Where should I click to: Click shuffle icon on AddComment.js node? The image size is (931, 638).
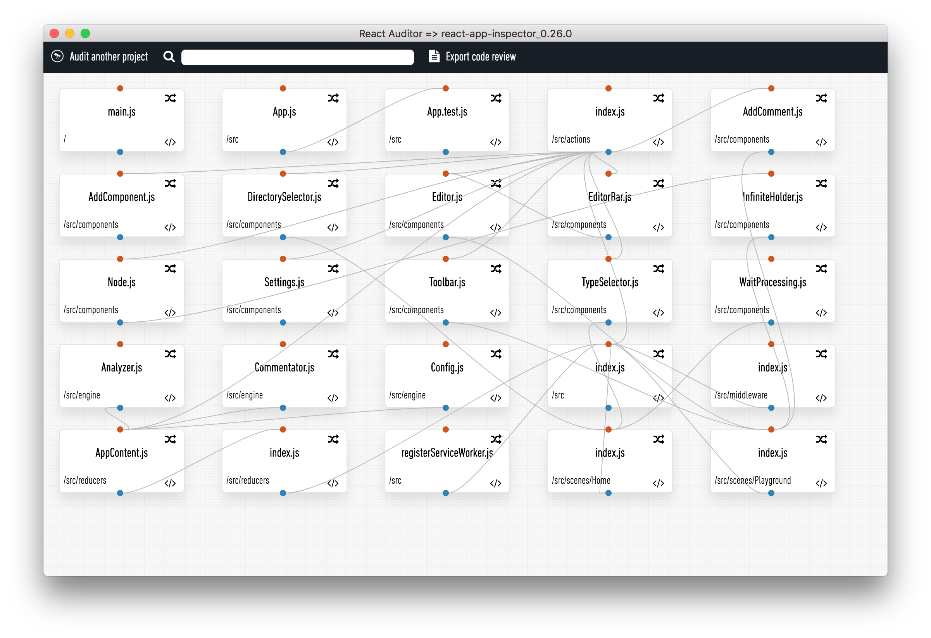821,98
